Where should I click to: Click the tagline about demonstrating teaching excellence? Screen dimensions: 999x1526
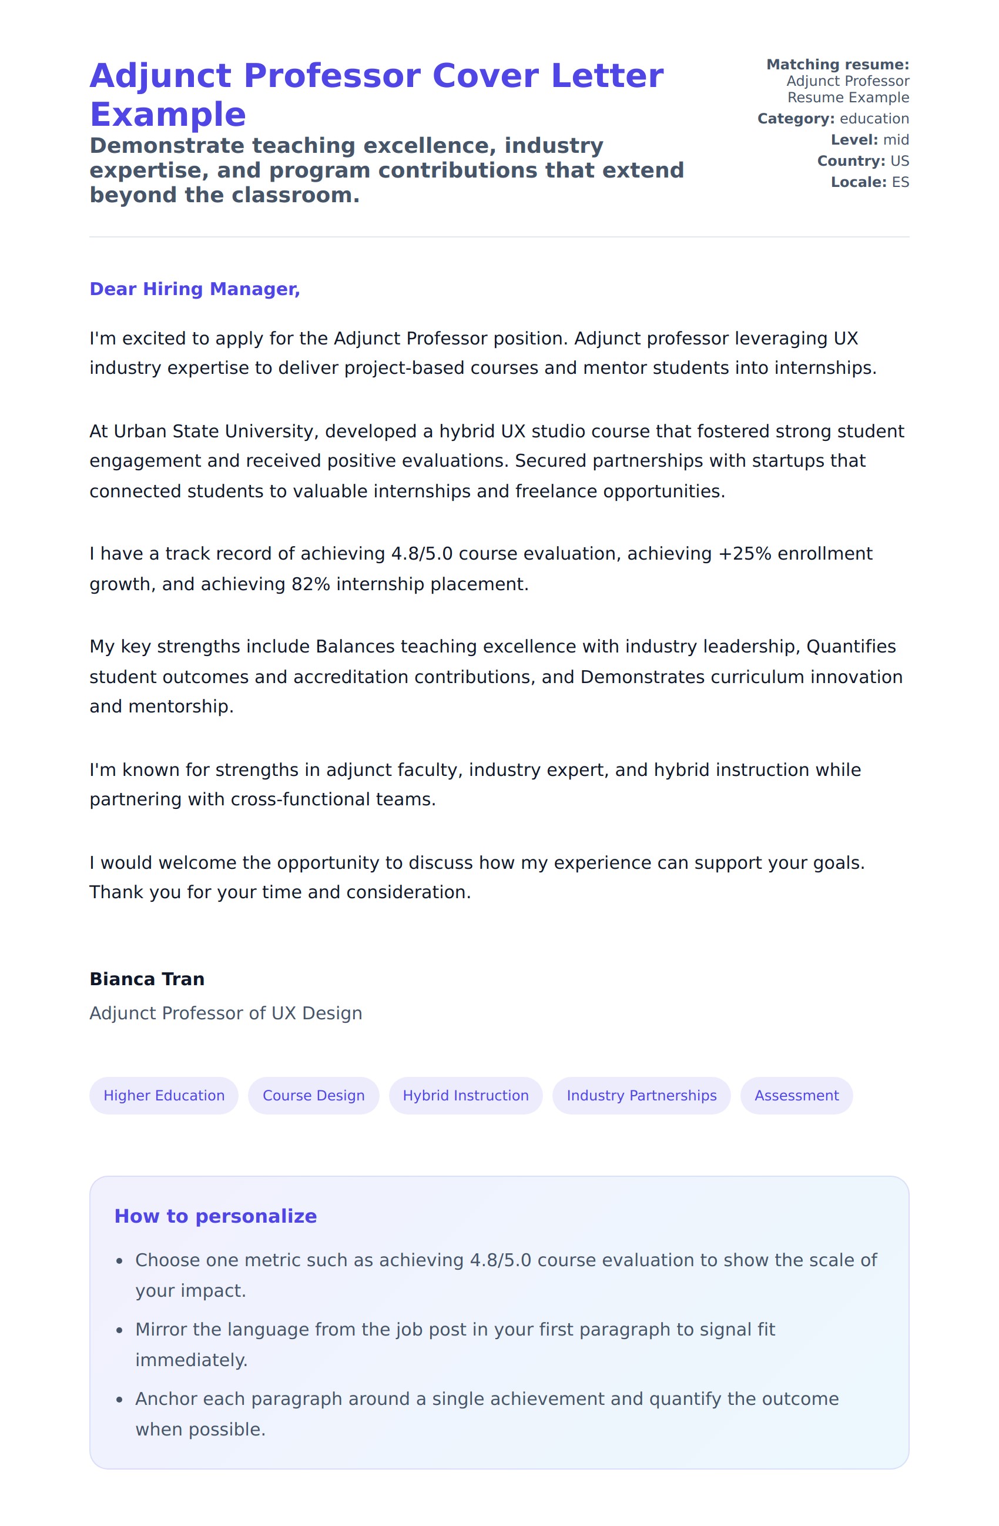(387, 170)
